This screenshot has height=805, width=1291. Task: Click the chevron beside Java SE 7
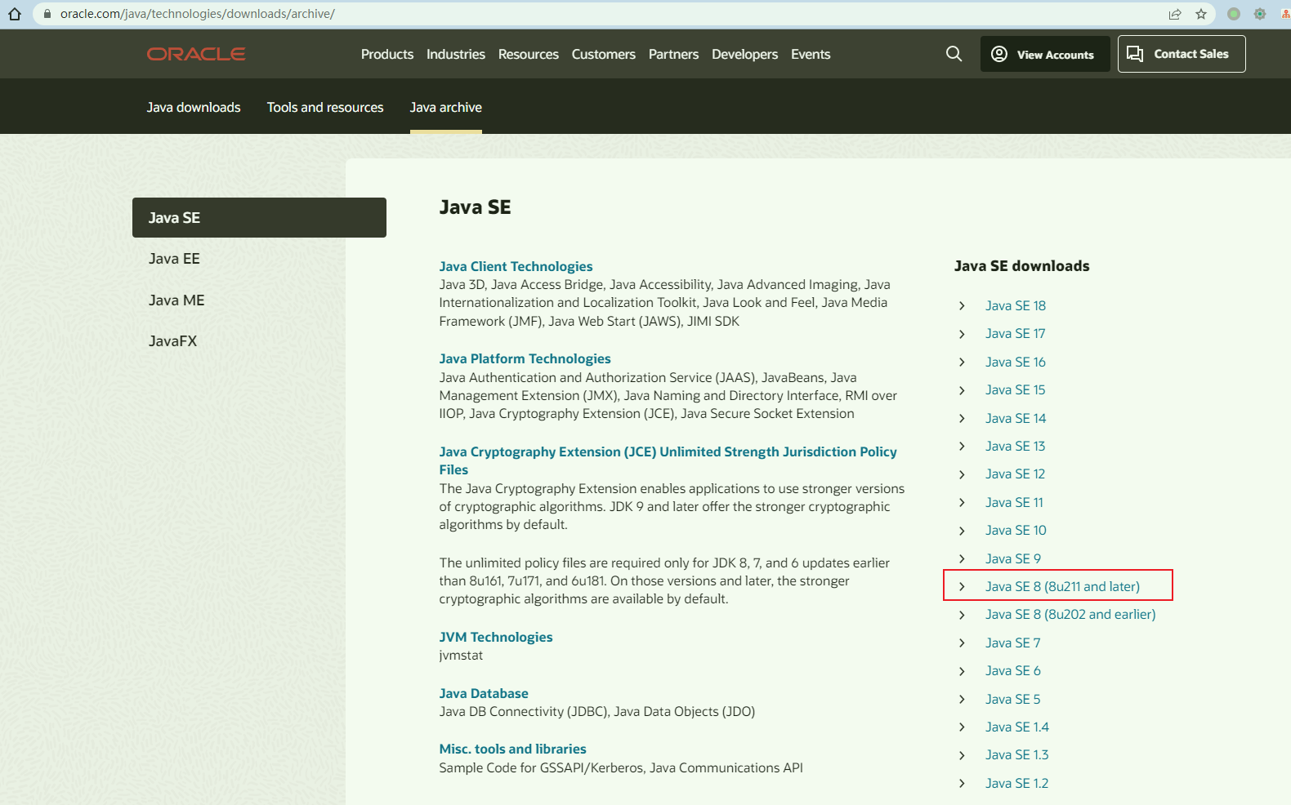pyautogui.click(x=962, y=643)
